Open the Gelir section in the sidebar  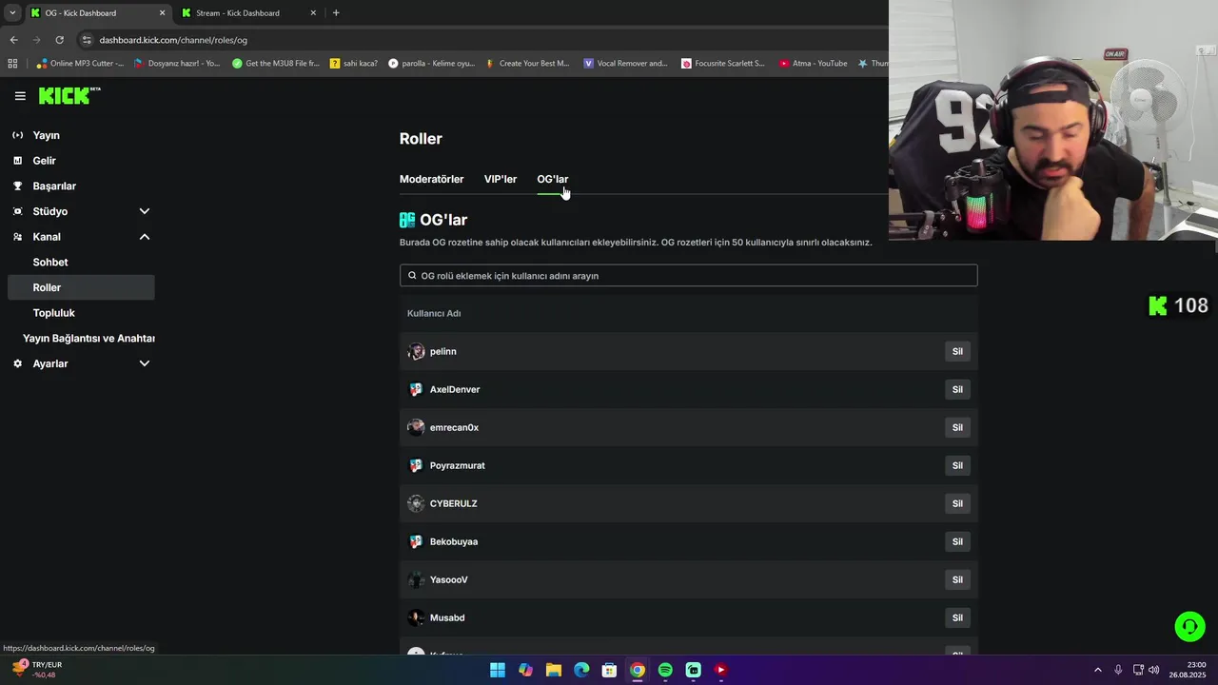pyautogui.click(x=44, y=161)
